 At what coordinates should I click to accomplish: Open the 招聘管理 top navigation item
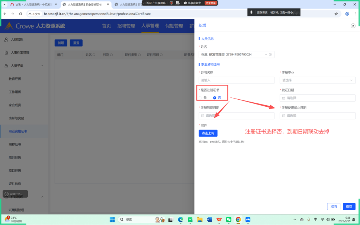tap(126, 26)
